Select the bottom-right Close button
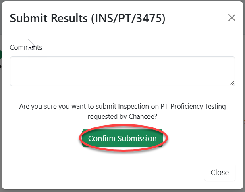This screenshot has width=245, height=192. click(220, 173)
